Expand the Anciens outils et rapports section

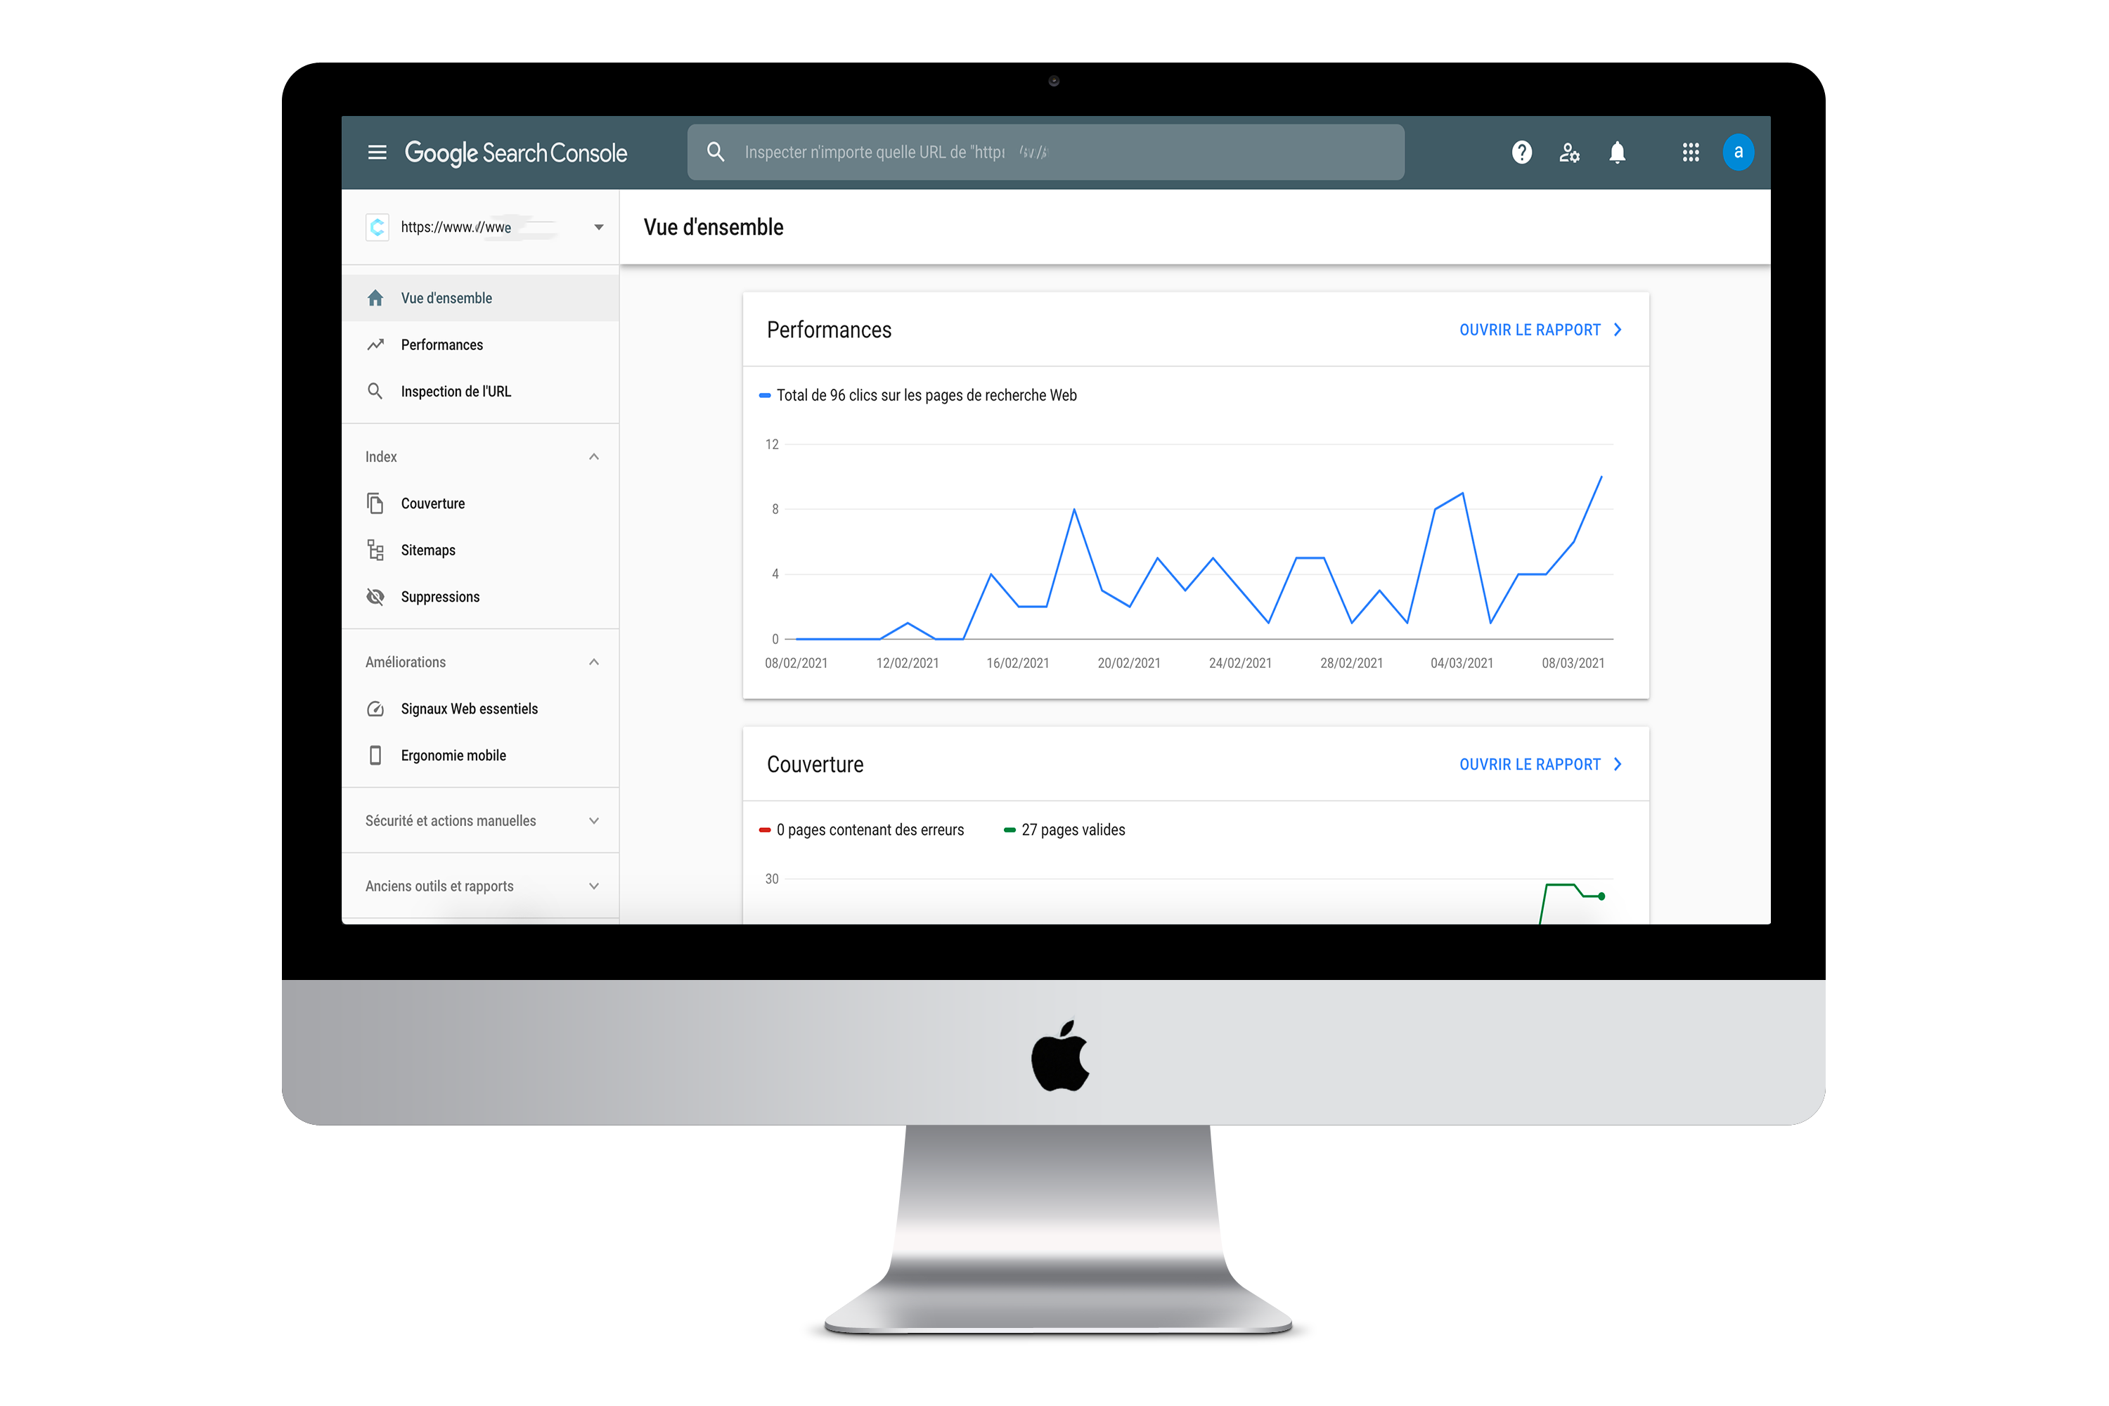coord(593,886)
